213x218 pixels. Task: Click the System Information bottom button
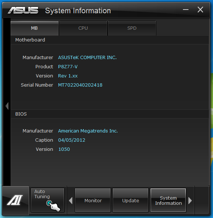coord(168,200)
